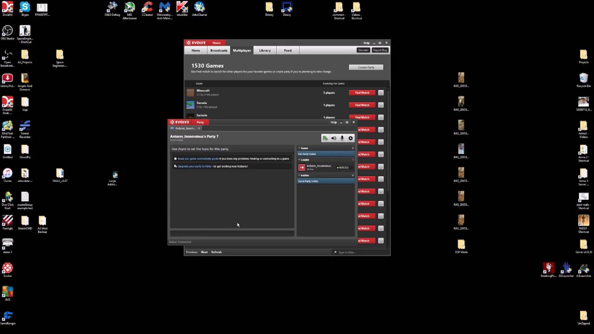Select the tdsskiller desktop icon
594x334 pixels.
182,9
